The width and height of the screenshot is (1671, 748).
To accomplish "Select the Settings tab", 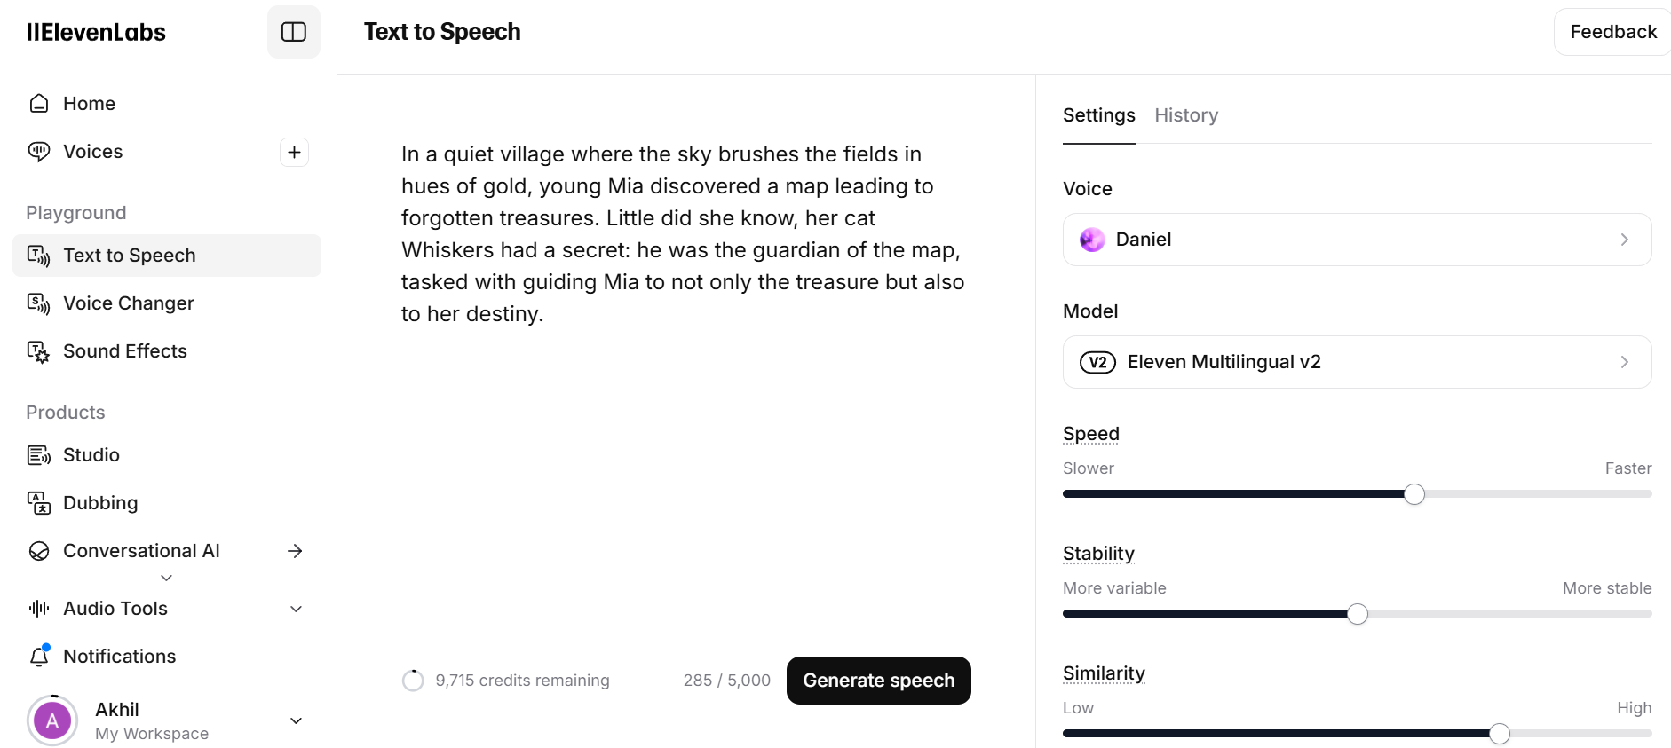I will [1099, 115].
